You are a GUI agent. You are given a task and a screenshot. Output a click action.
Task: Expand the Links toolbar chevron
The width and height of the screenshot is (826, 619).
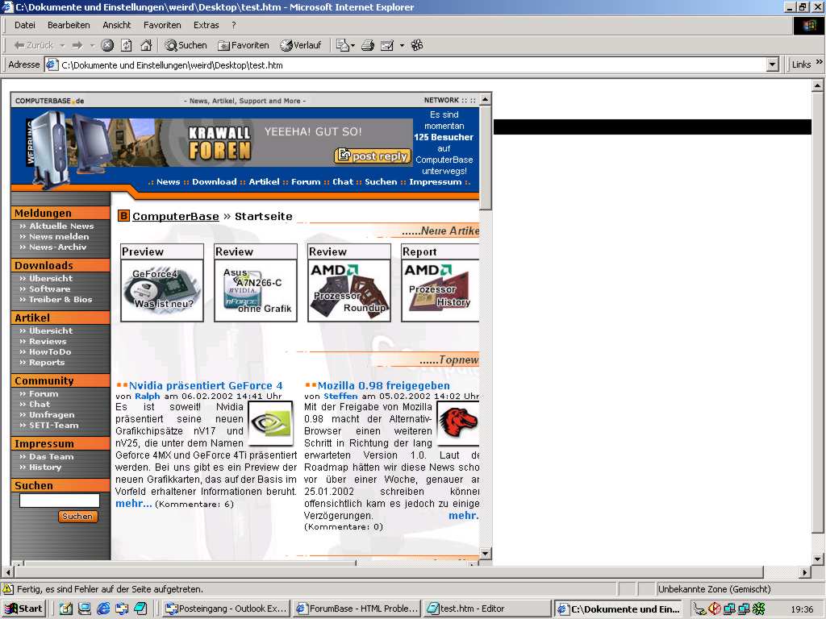tap(820, 62)
